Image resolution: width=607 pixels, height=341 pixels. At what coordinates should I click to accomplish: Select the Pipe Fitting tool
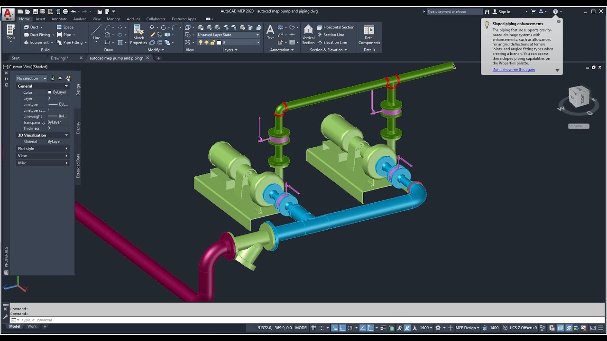pos(71,42)
